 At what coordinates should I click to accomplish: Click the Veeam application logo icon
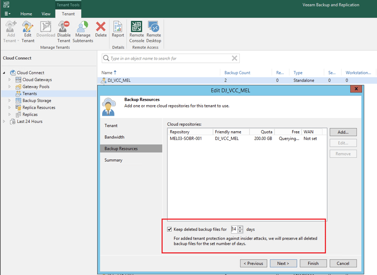[x=6, y=5]
